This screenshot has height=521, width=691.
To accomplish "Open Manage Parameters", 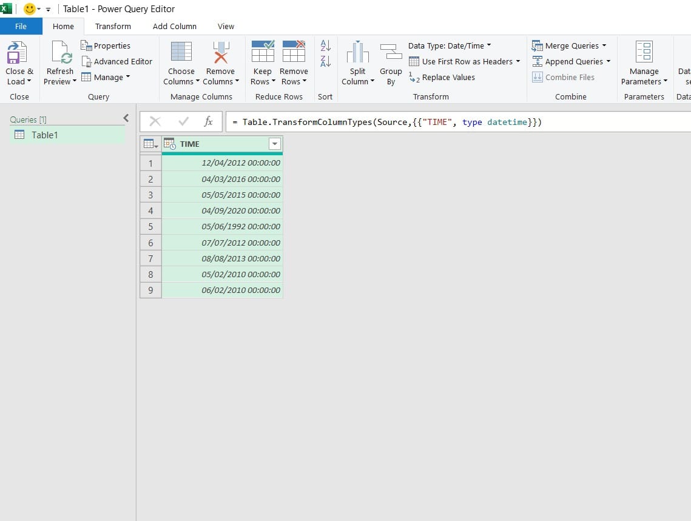I will (644, 61).
